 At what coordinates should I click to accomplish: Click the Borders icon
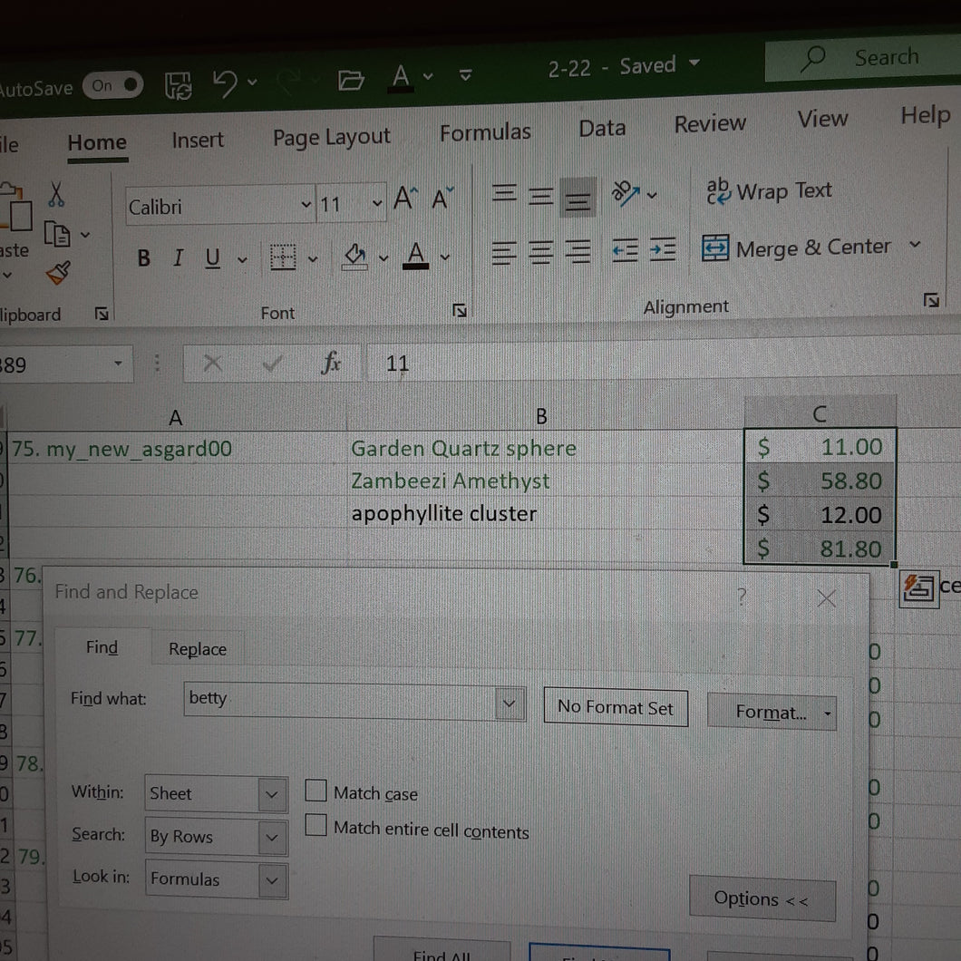click(283, 257)
